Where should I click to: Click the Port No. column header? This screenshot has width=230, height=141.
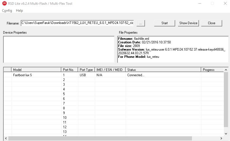(69, 70)
